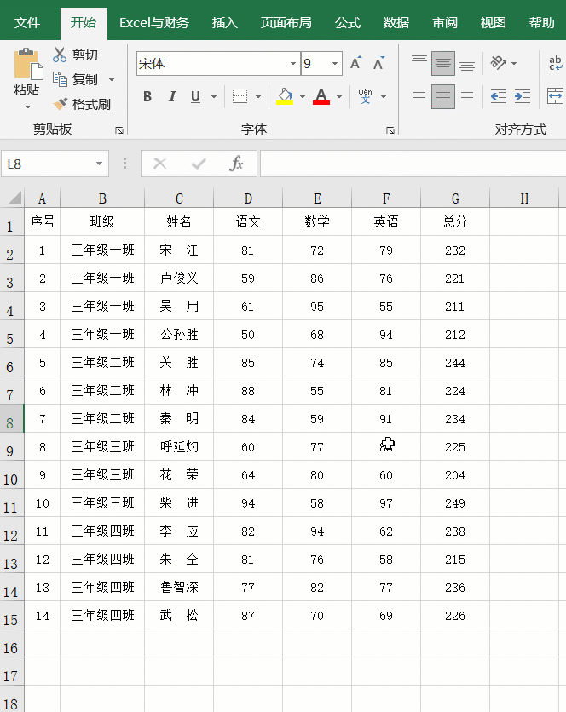Expand the Name Box dropdown arrow

(100, 164)
